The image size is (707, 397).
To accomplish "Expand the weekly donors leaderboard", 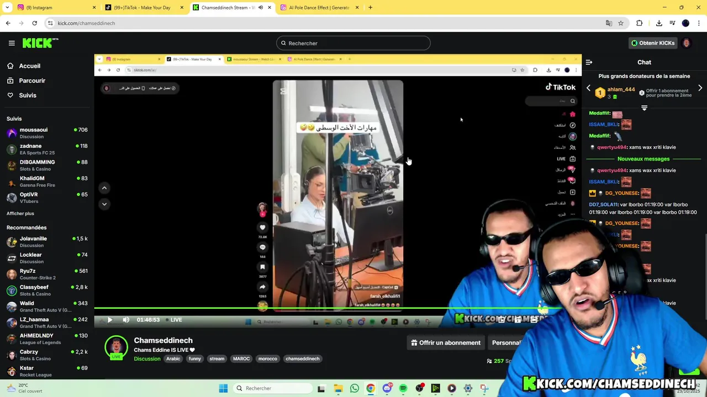I will tap(644, 108).
